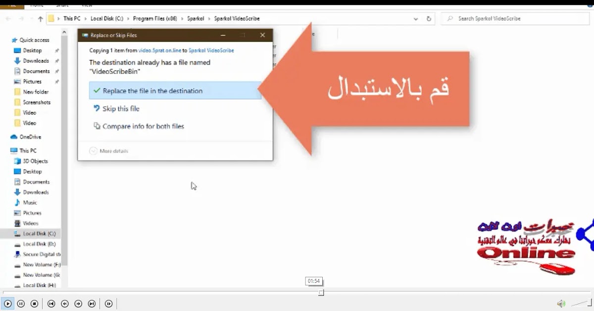This screenshot has width=594, height=311.
Task: Select This PC in the address breadcrumb
Action: (73, 19)
